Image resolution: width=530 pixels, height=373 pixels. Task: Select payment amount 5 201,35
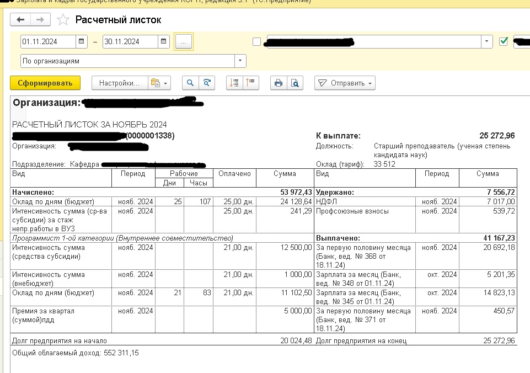point(501,274)
